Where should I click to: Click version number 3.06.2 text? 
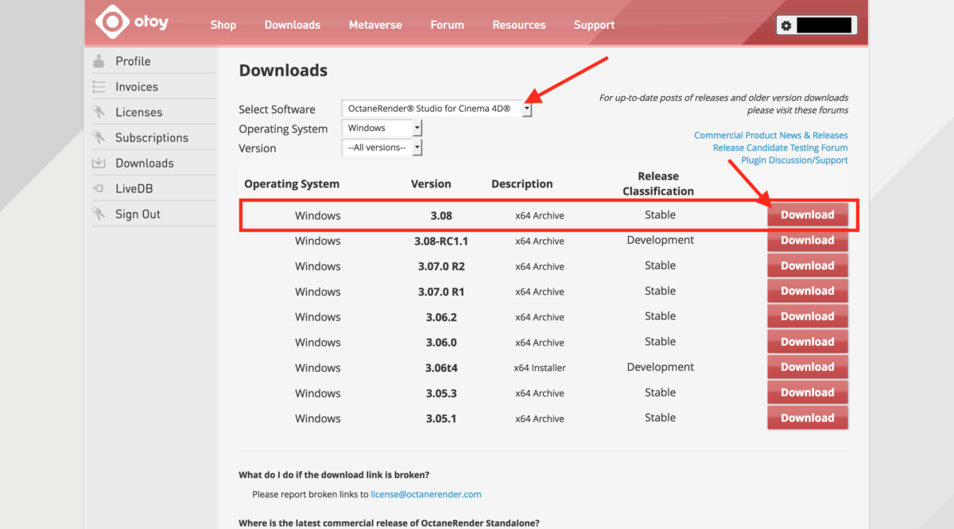coord(441,317)
